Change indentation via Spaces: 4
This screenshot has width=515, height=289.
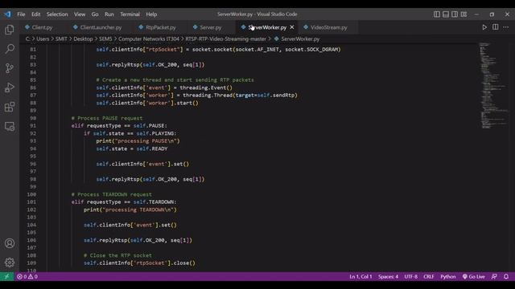pyautogui.click(x=388, y=276)
